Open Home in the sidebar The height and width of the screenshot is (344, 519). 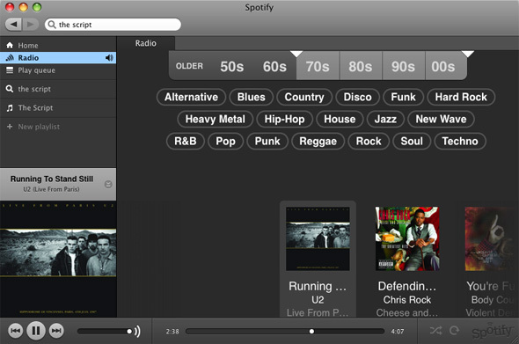(58, 46)
